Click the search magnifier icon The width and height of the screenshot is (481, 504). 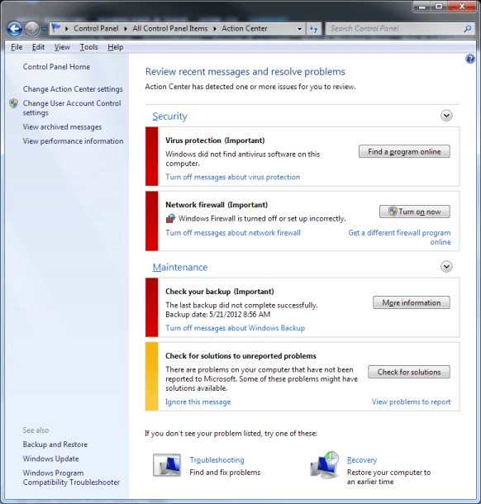468,29
